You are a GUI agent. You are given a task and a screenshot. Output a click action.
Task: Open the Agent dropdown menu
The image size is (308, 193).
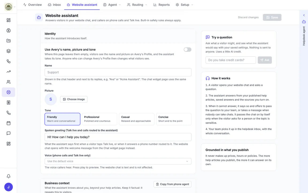[x=112, y=5]
